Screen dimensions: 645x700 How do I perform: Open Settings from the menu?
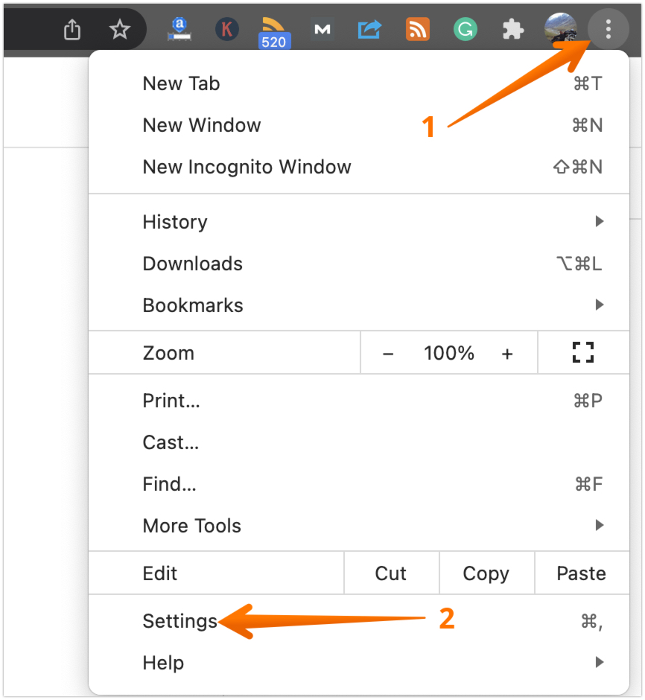coord(179,619)
